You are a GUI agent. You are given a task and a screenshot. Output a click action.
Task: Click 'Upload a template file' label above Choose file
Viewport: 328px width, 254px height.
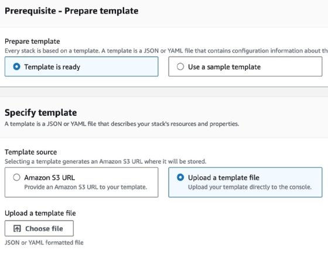tap(40, 213)
